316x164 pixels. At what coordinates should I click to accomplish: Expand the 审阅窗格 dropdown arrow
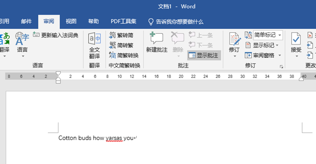[x=280, y=55]
